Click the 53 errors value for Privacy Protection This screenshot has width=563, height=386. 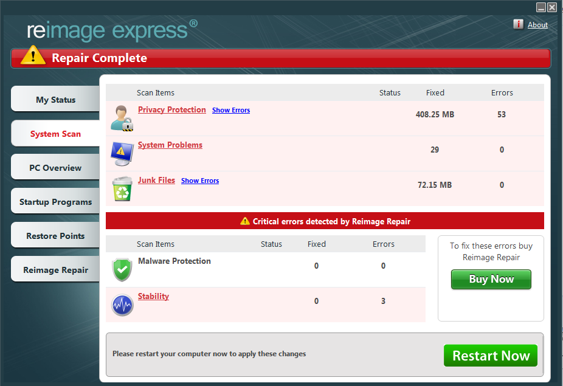(x=502, y=114)
